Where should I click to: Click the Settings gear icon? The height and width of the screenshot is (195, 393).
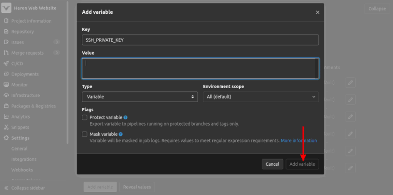[x=6, y=138]
